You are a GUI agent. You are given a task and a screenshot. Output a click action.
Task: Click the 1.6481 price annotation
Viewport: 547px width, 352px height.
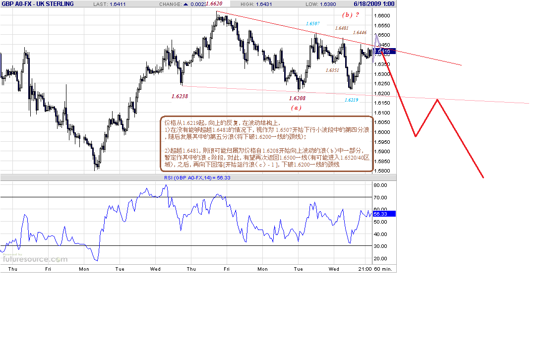(342, 28)
